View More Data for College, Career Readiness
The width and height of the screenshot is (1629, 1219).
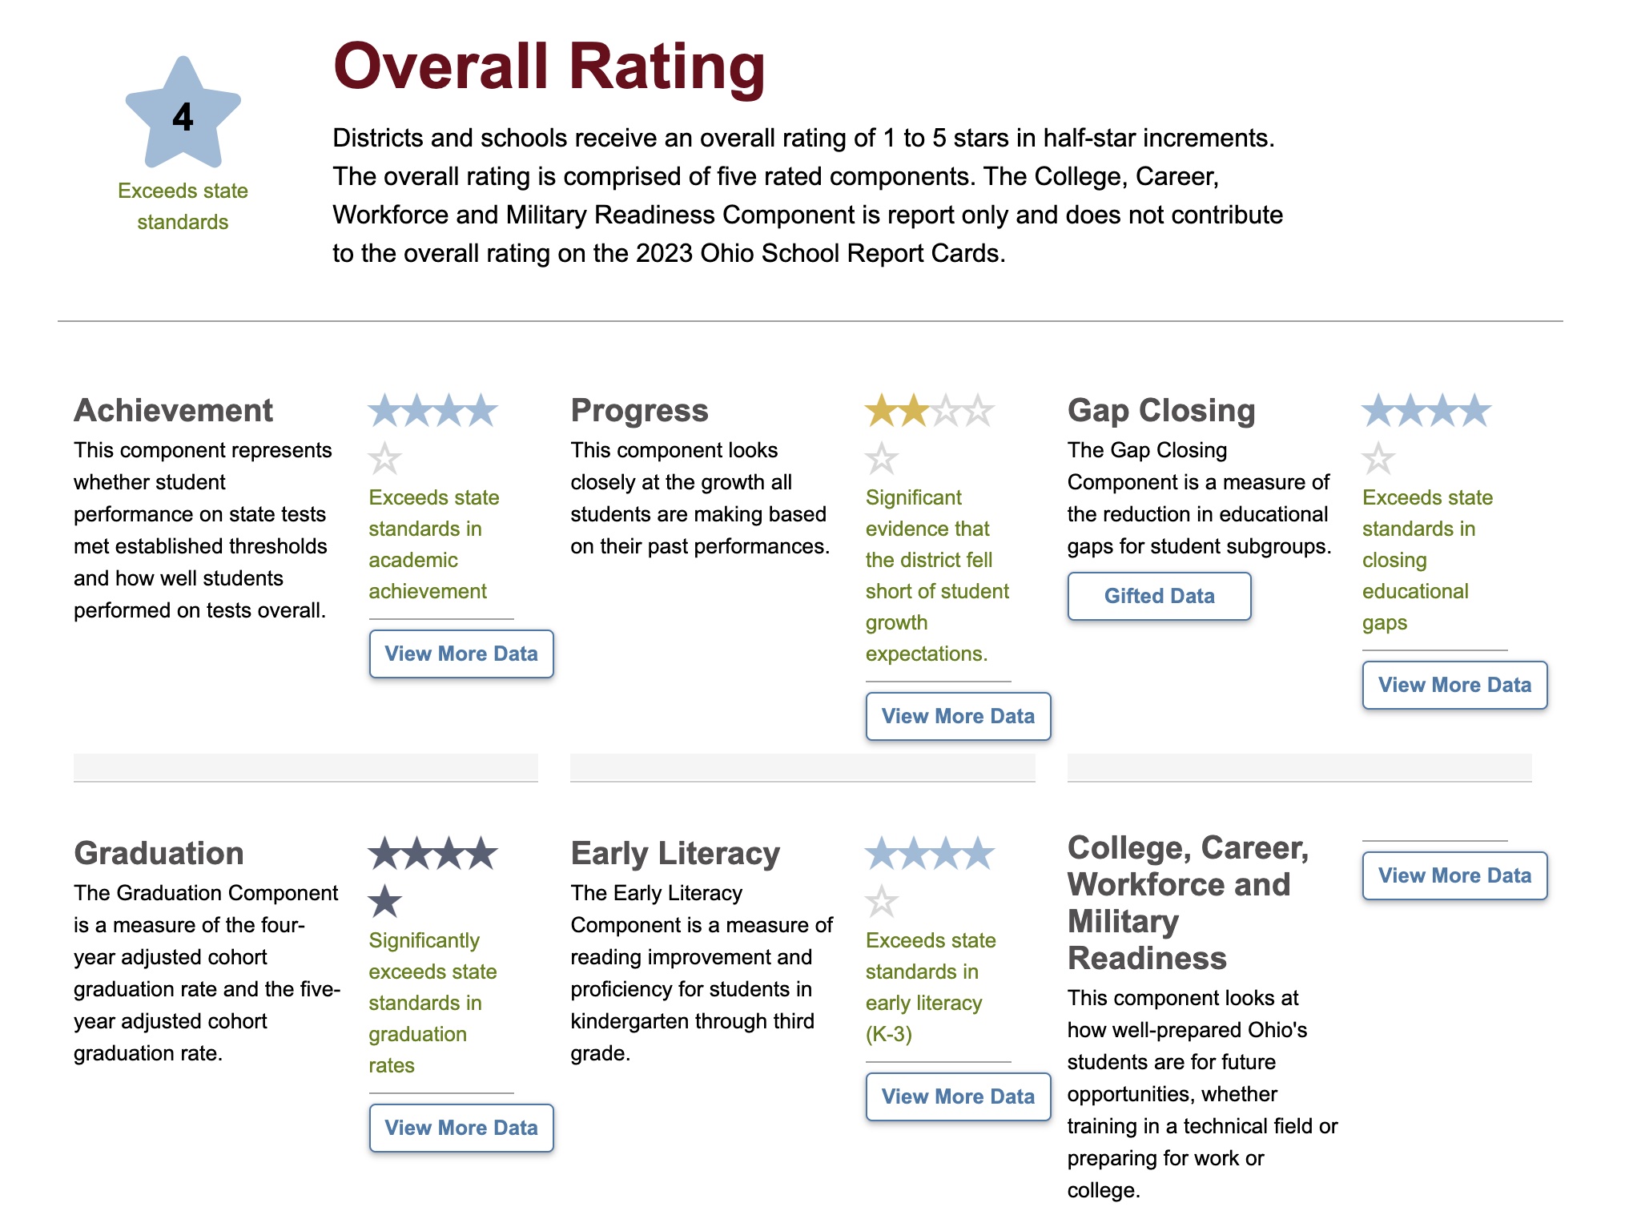tap(1454, 875)
